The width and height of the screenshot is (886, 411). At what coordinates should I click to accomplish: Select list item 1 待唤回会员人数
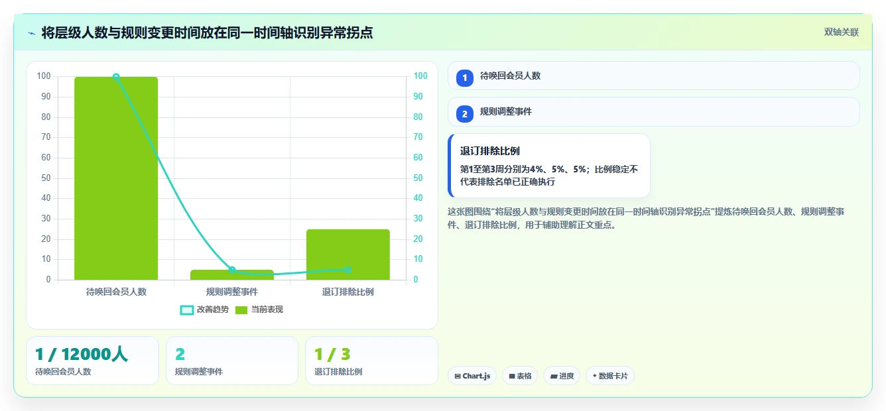[654, 76]
